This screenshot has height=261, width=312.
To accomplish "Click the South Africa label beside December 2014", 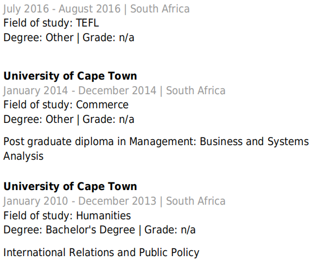I will (196, 90).
